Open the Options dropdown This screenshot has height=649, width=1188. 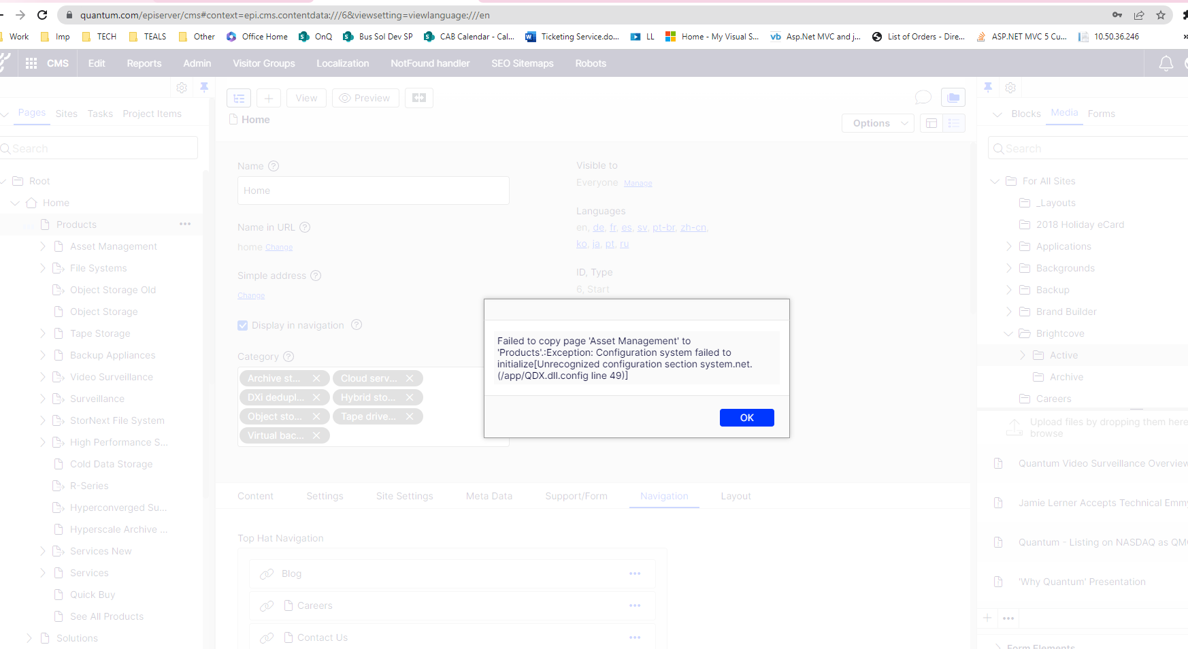click(x=878, y=123)
